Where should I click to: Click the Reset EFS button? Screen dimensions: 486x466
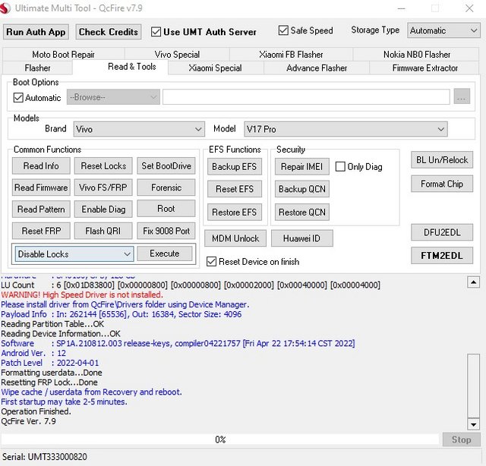click(x=235, y=189)
